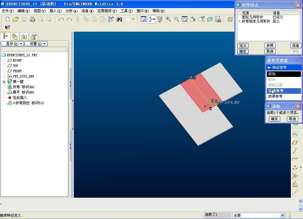Open the Favorites tab with star folder

(x=24, y=36)
